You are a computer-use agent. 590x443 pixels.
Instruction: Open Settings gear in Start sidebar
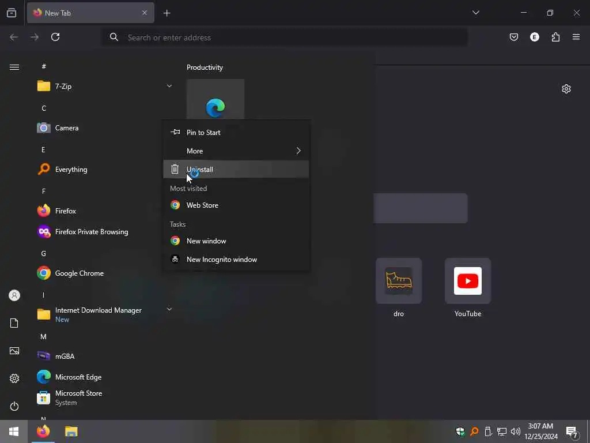point(14,378)
